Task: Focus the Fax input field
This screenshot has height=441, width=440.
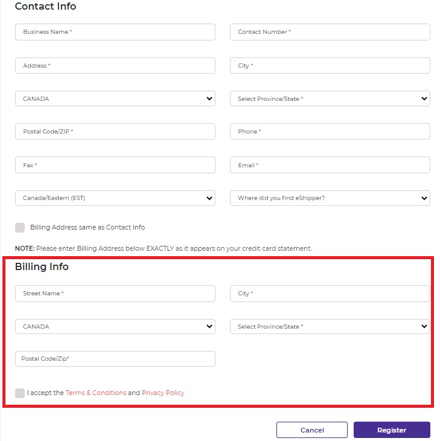Action: pos(115,165)
